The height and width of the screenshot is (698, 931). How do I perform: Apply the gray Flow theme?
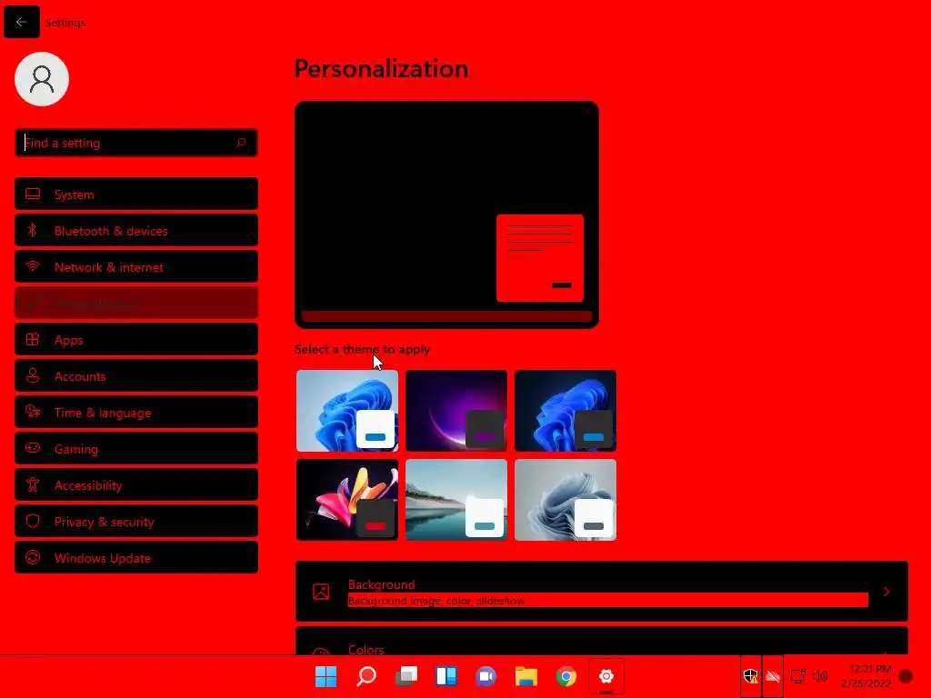566,500
